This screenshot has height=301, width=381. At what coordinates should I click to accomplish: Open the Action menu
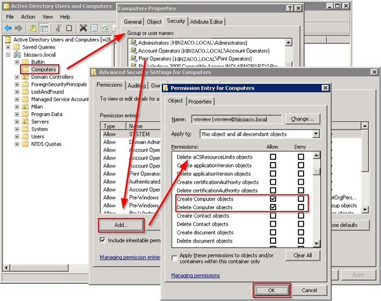[28, 17]
